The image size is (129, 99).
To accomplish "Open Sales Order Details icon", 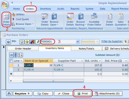I will [109, 19].
